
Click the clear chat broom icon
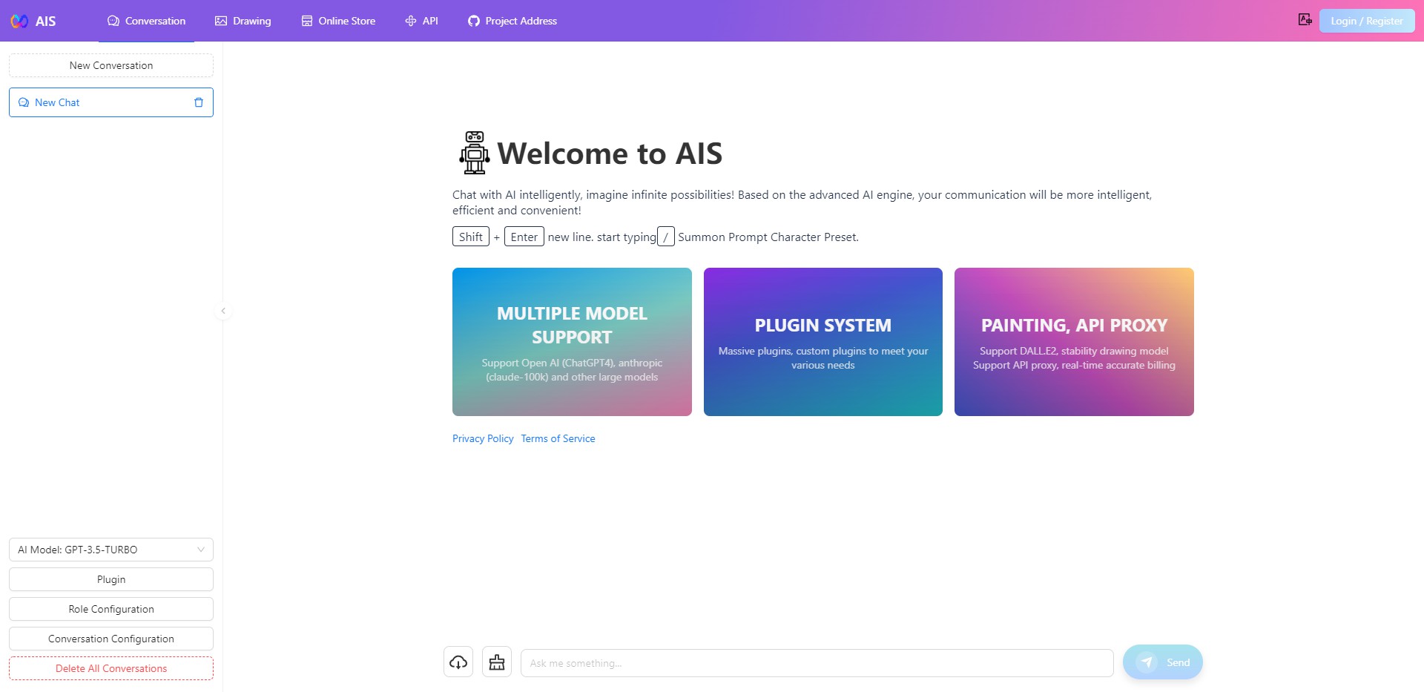point(497,662)
